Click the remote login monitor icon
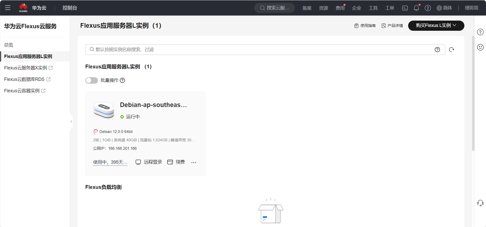Screen dimensions: 486x227 (x=138, y=162)
